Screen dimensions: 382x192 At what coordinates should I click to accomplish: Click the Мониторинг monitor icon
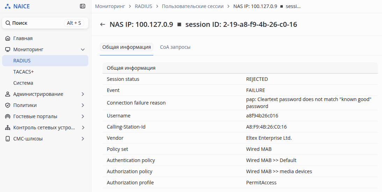tap(8, 49)
